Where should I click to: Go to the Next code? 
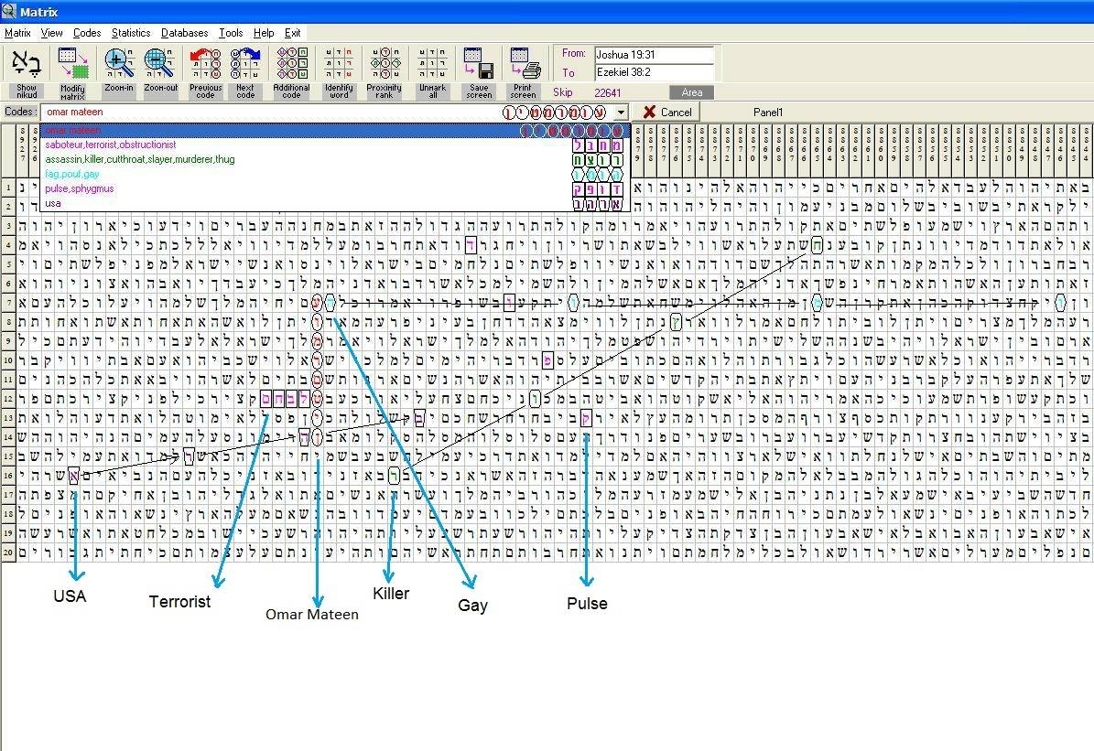245,72
